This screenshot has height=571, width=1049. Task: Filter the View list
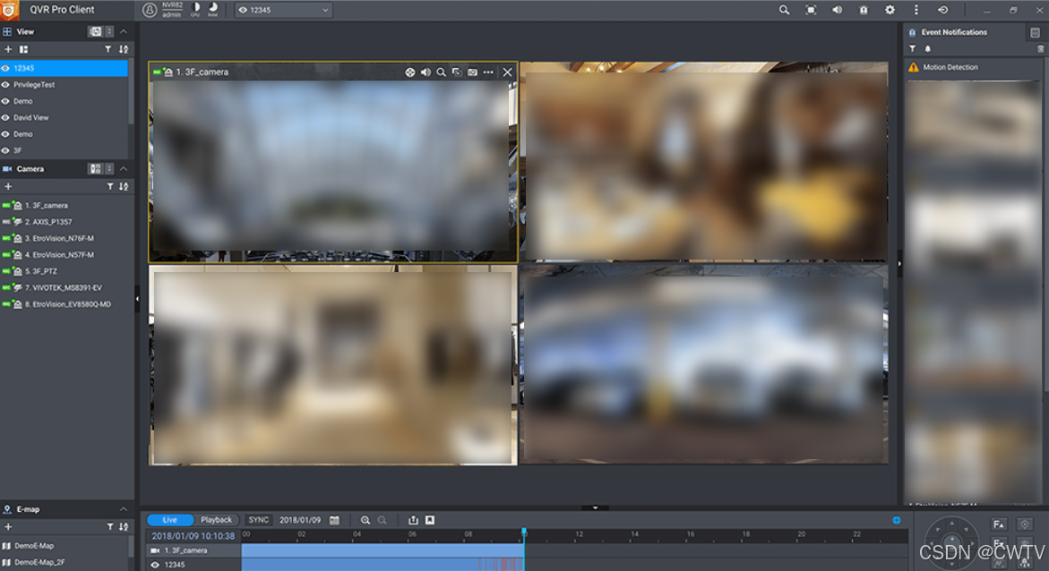coord(108,49)
